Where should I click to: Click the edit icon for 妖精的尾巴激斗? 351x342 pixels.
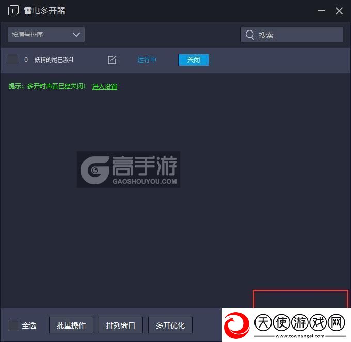(112, 60)
